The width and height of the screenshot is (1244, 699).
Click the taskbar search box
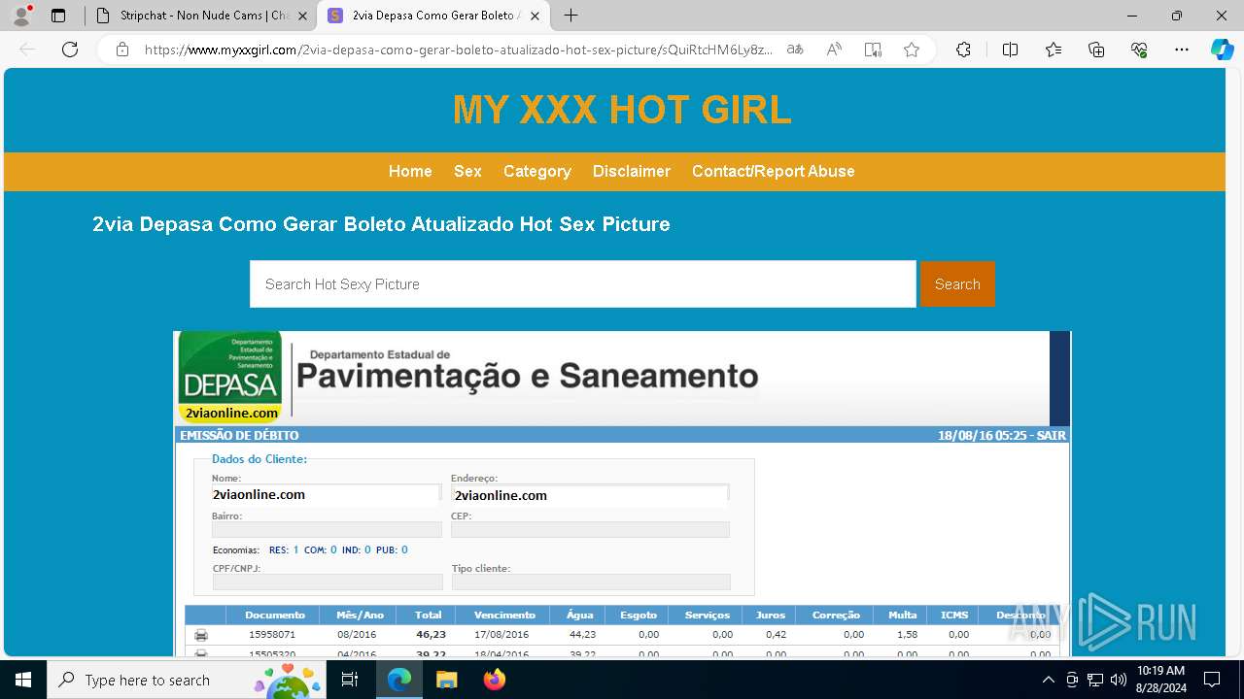(186, 680)
